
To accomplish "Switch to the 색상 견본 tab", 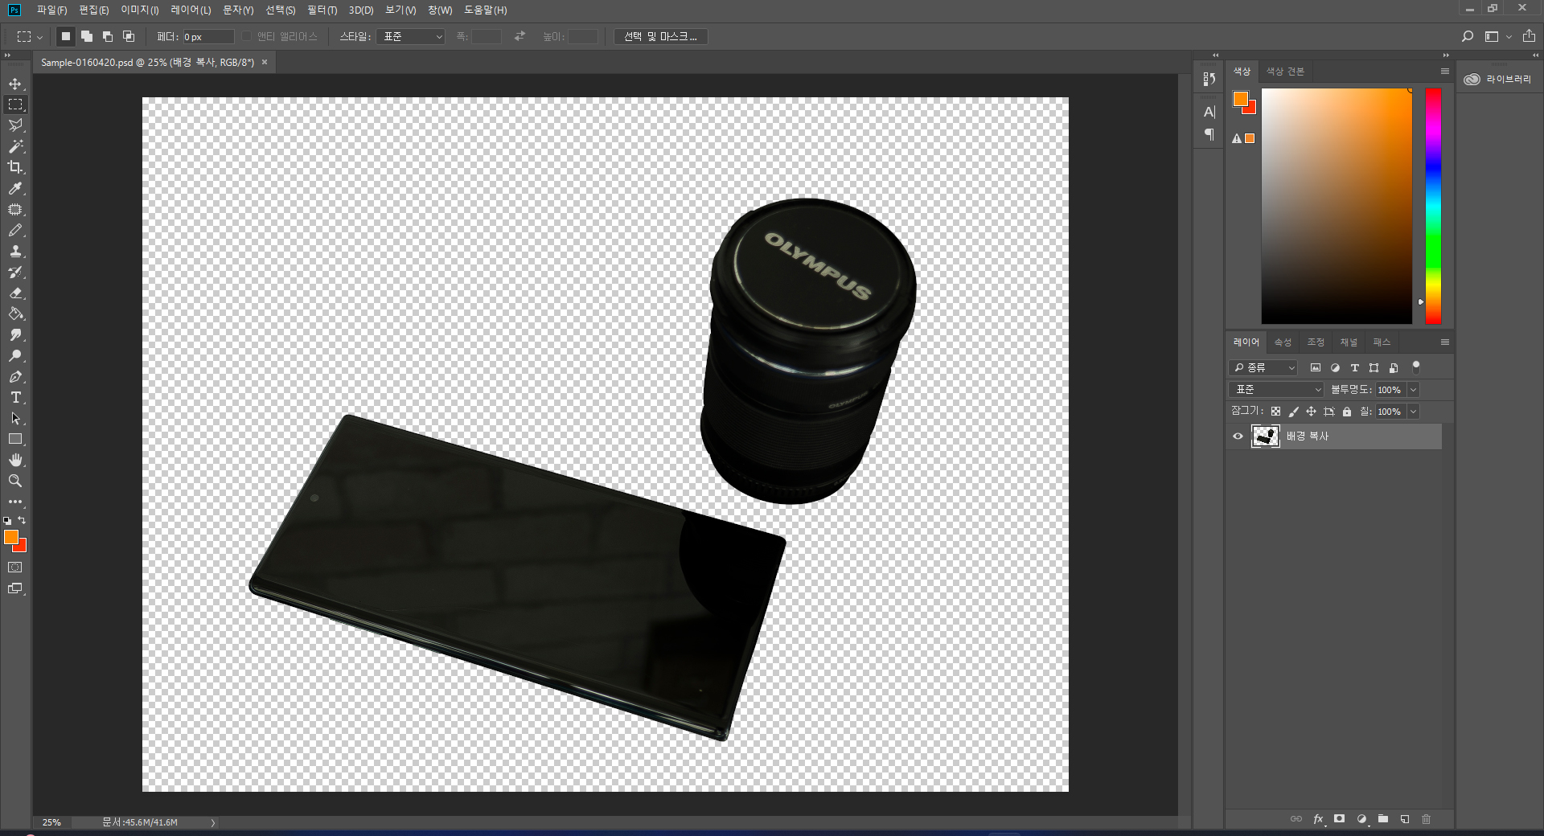I will 1285,72.
